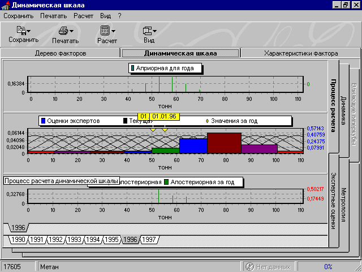Click black Текущая legend swatch
The height and width of the screenshot is (272, 362).
point(126,121)
